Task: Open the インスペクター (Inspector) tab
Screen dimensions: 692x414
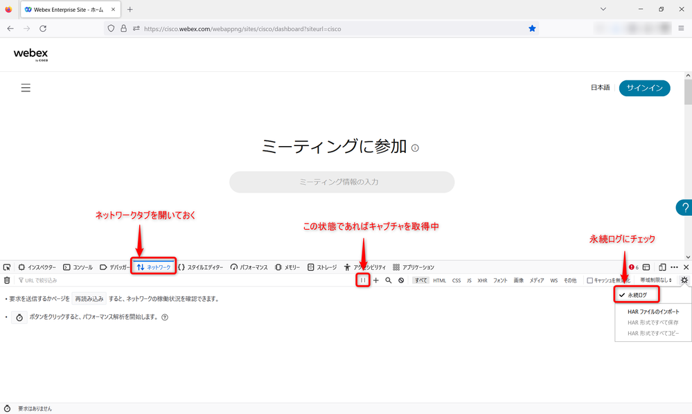Action: (37, 267)
